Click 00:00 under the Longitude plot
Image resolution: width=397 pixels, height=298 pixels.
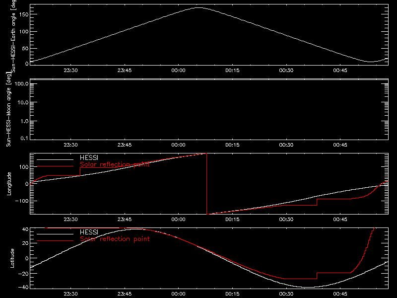point(179,219)
